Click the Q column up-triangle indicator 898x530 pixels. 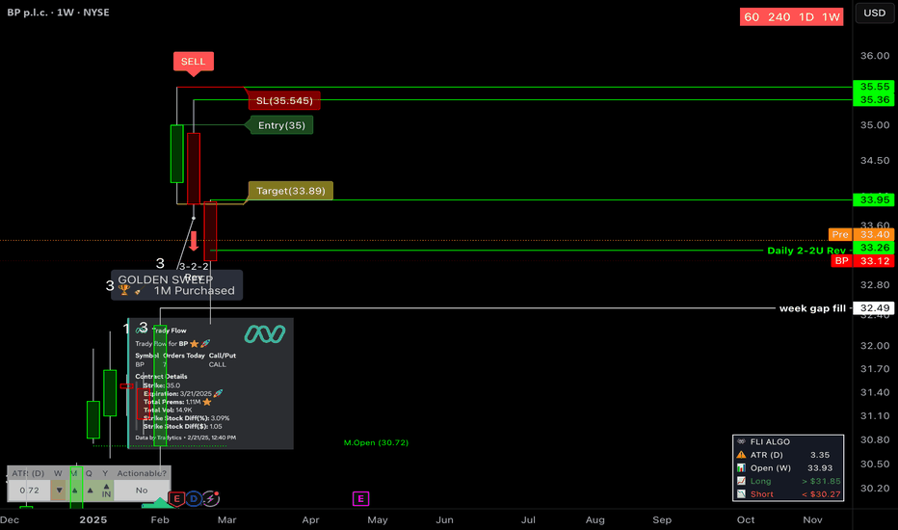90,490
